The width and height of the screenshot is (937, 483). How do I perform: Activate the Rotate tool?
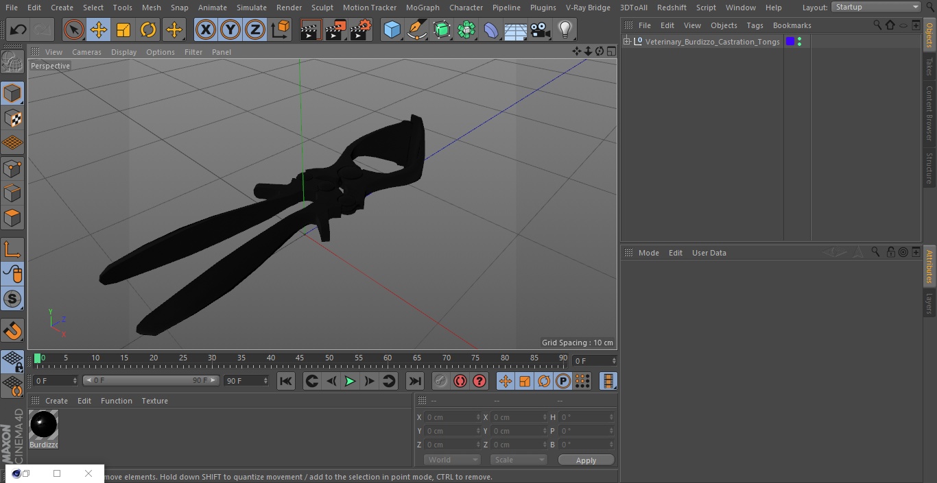tap(148, 29)
